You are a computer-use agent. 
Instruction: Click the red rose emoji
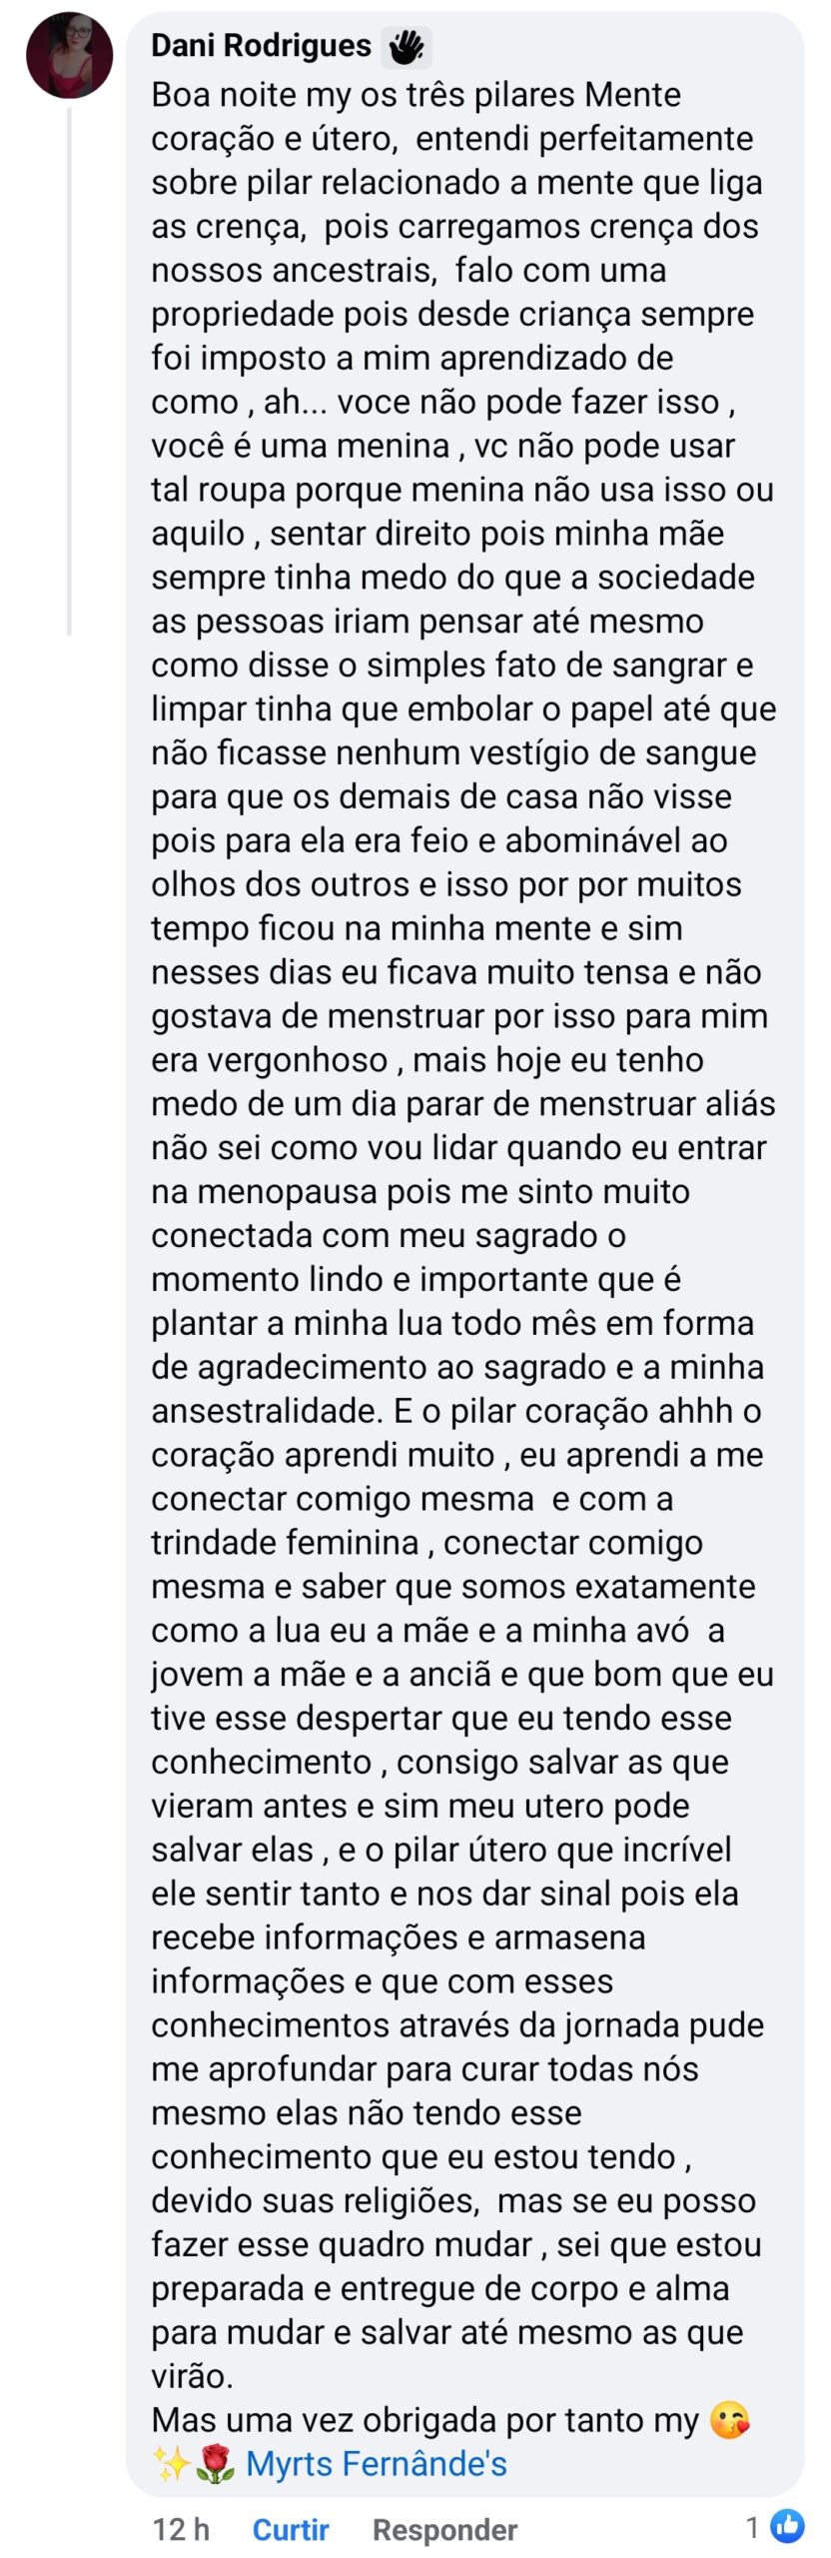click(214, 2465)
